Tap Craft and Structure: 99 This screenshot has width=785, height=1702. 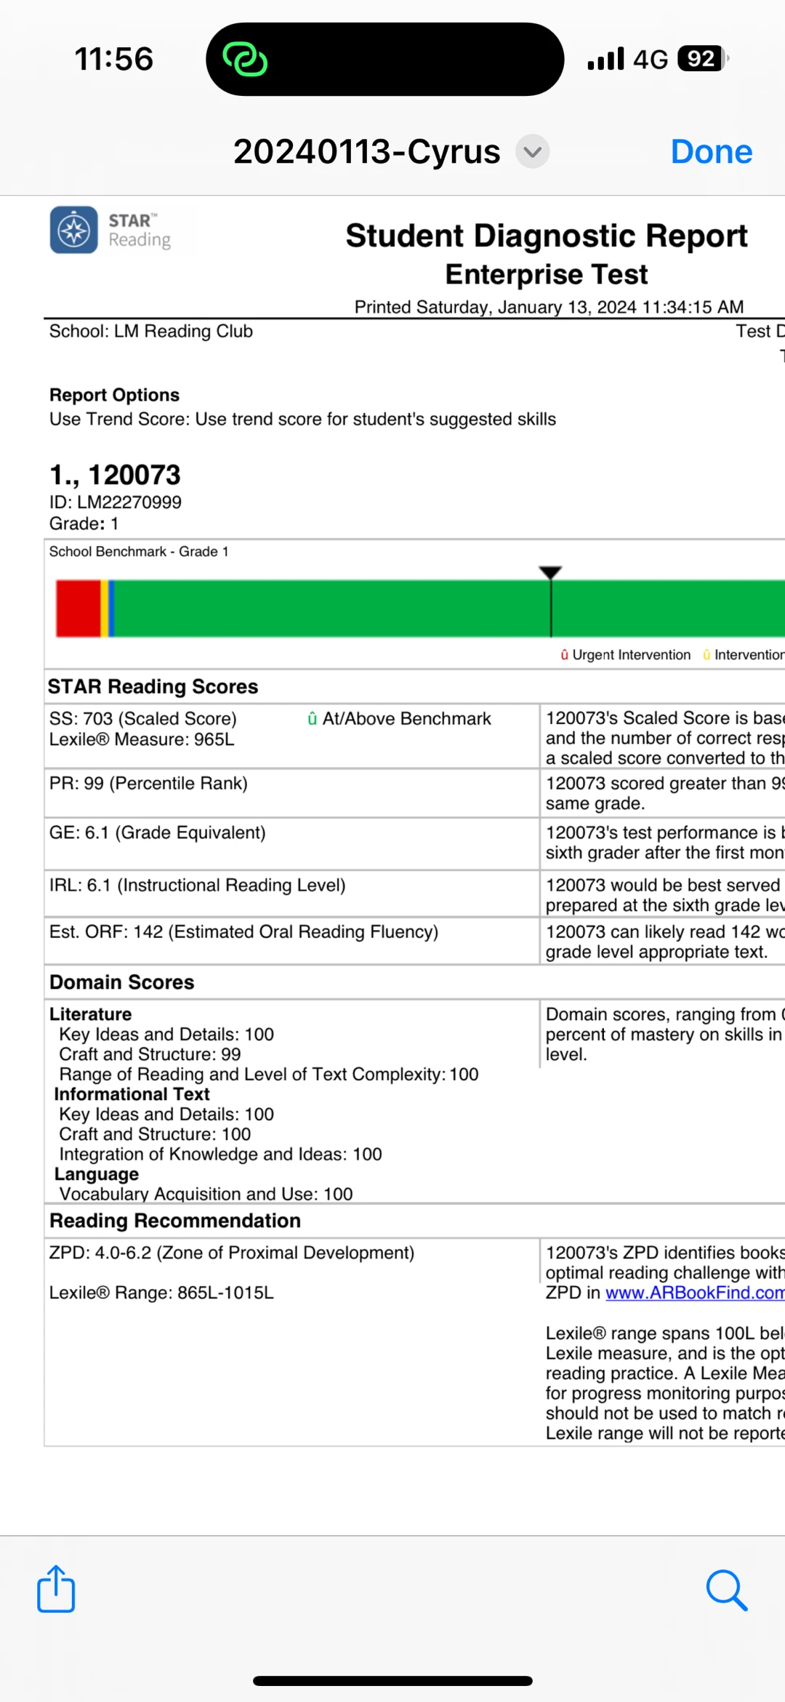point(150,1054)
